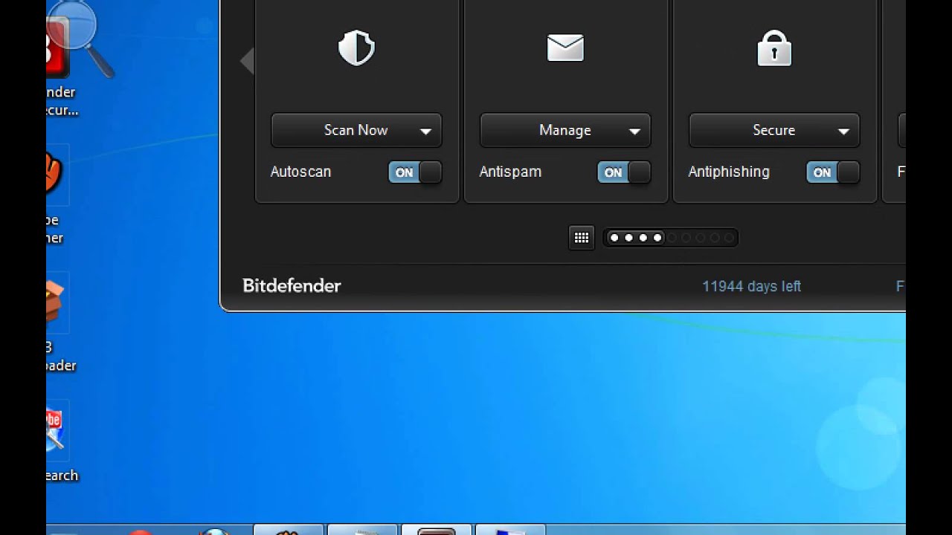Viewport: 952px width, 535px height.
Task: Go to previous modules with left arrow
Action: click(247, 61)
